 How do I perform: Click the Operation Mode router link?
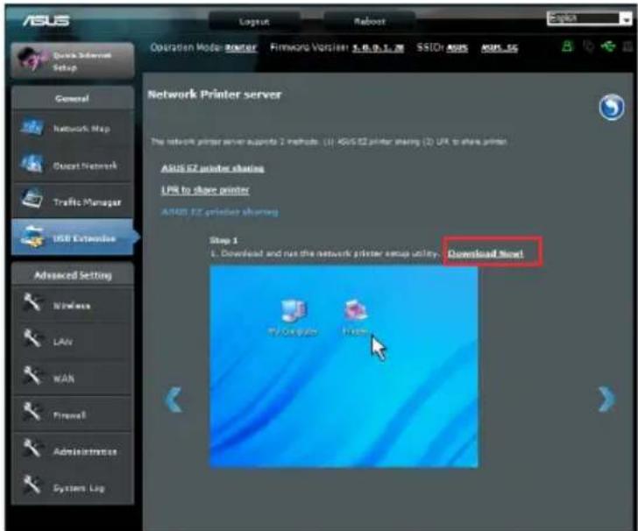pyautogui.click(x=241, y=47)
